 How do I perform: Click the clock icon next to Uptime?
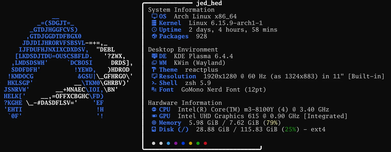[x=154, y=30]
